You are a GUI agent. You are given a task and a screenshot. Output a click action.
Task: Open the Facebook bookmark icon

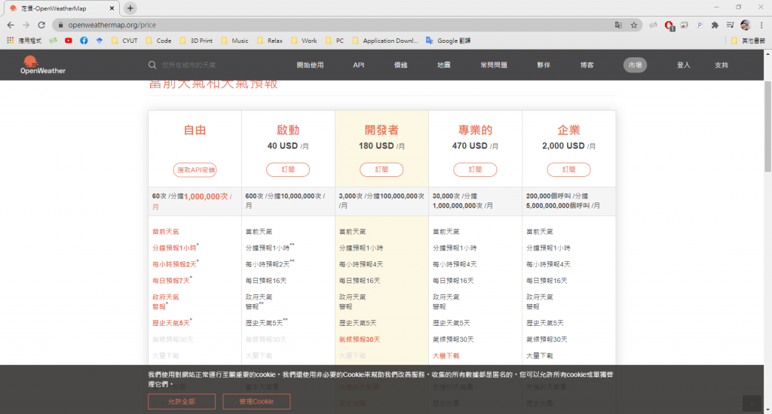coord(84,41)
